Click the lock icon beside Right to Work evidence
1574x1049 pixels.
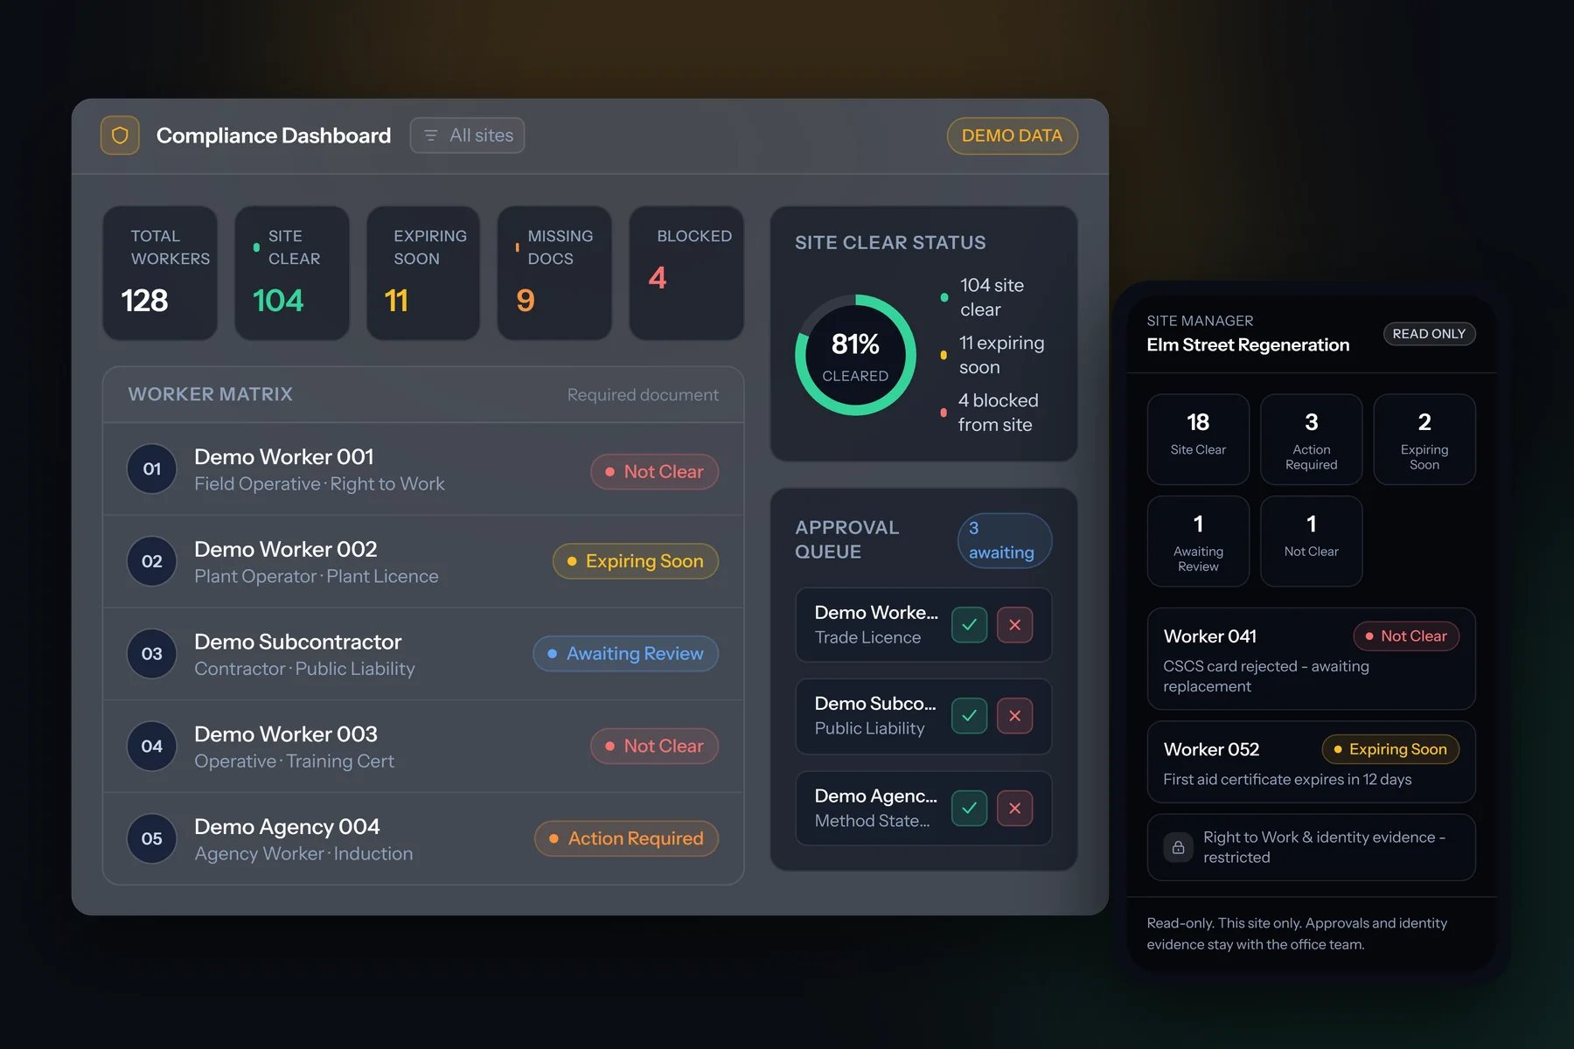pyautogui.click(x=1178, y=847)
